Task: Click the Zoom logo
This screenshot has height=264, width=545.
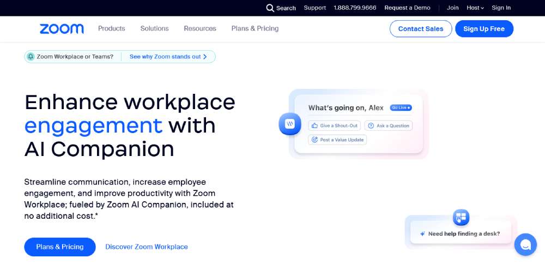Action: [62, 29]
